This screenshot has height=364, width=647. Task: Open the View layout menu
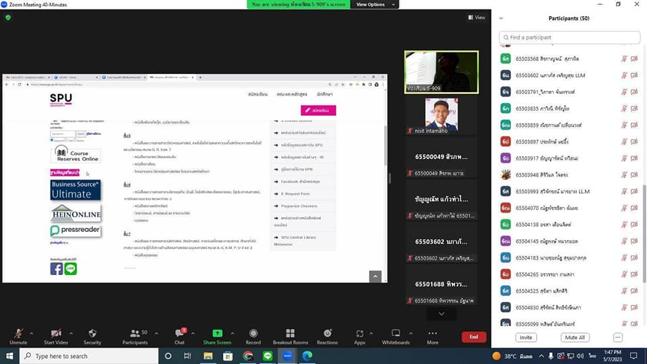coord(476,18)
